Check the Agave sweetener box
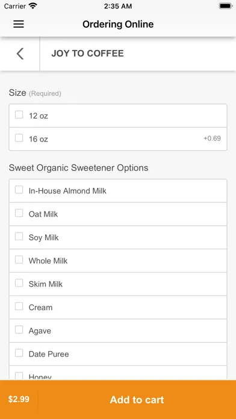The image size is (236, 419). coord(19,330)
